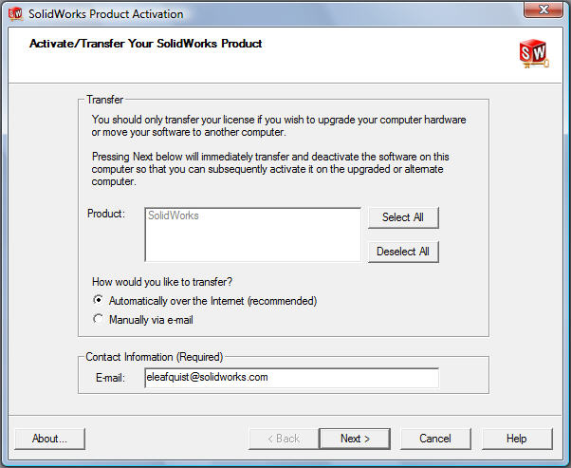The image size is (571, 468).
Task: Click the E-mail: field label
Action: pyautogui.click(x=111, y=378)
